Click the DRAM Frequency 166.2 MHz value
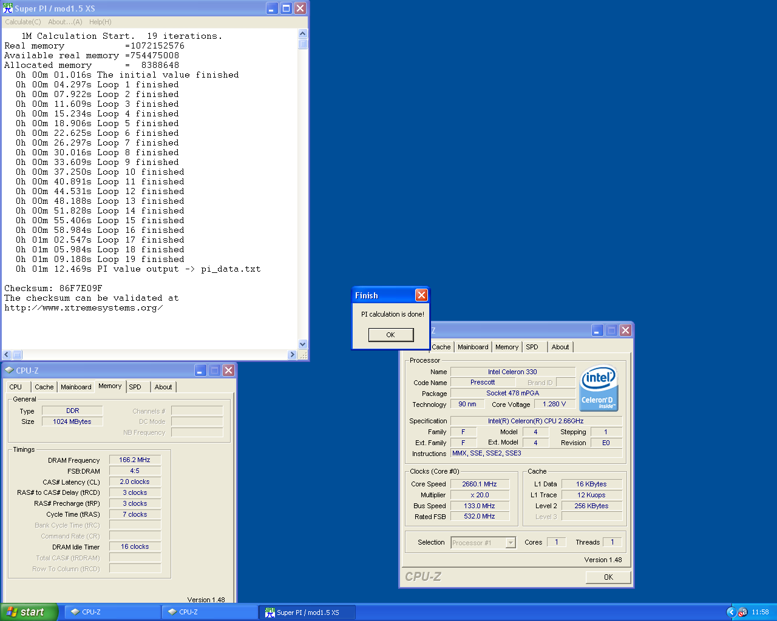The width and height of the screenshot is (777, 621). (135, 460)
